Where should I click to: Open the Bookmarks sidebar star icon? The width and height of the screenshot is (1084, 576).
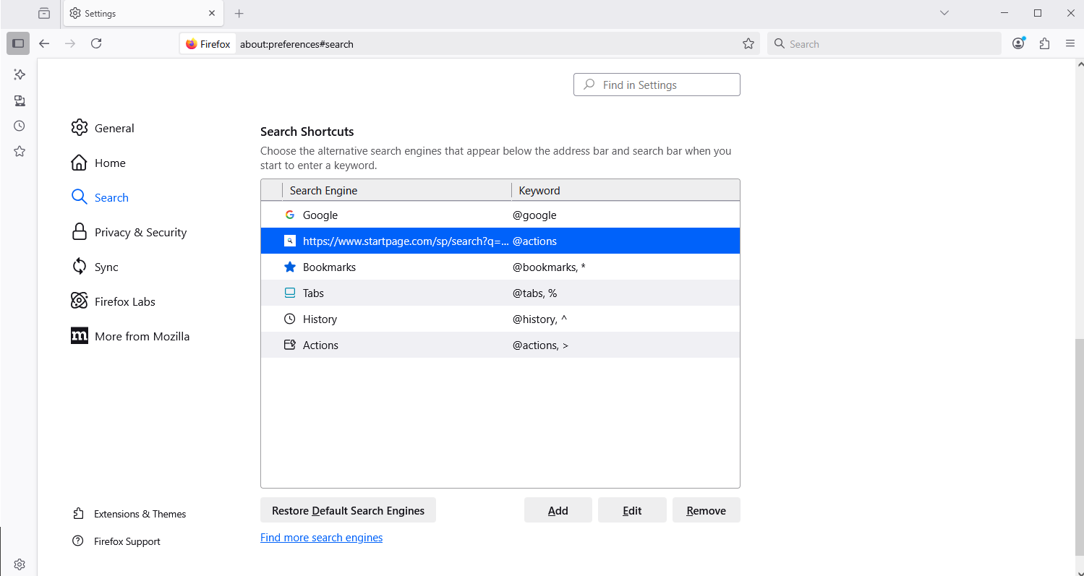[x=20, y=152]
